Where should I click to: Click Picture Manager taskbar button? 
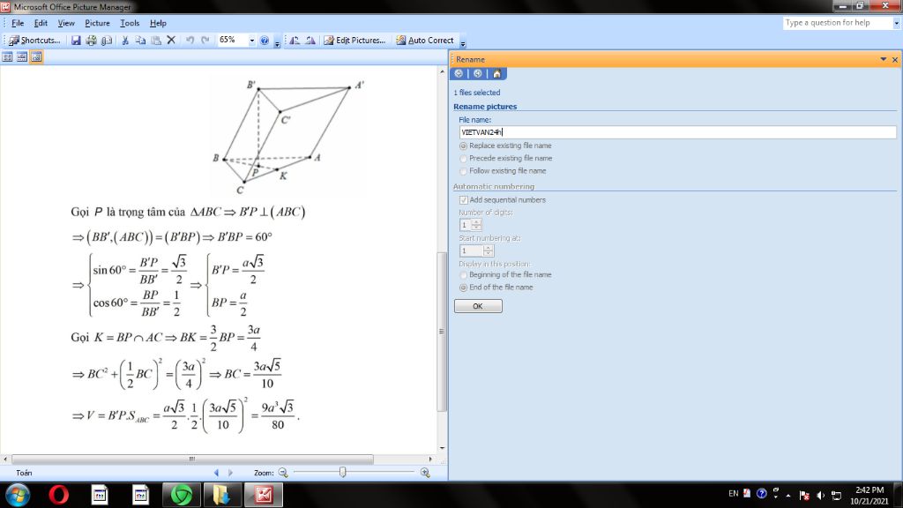click(x=265, y=495)
